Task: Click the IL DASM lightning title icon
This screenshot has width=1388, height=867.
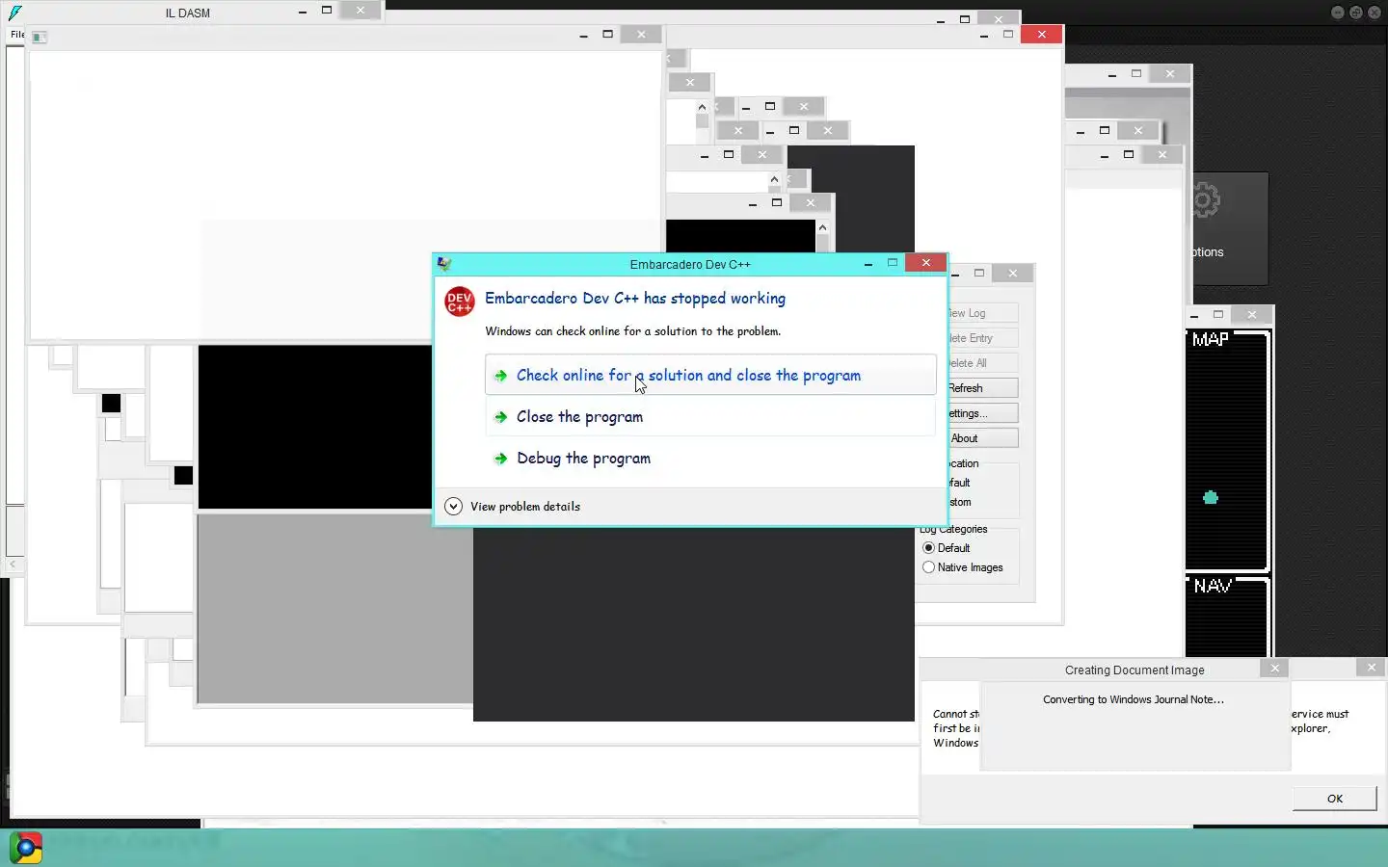Action: [15, 13]
